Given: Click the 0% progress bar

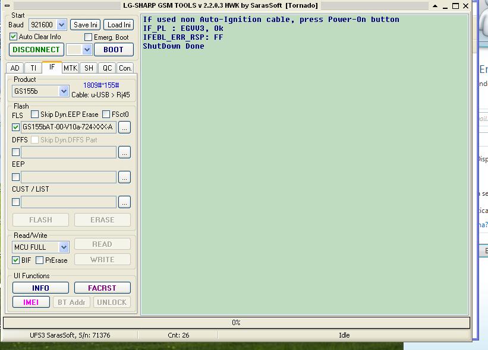Looking at the screenshot, I should click(x=237, y=323).
